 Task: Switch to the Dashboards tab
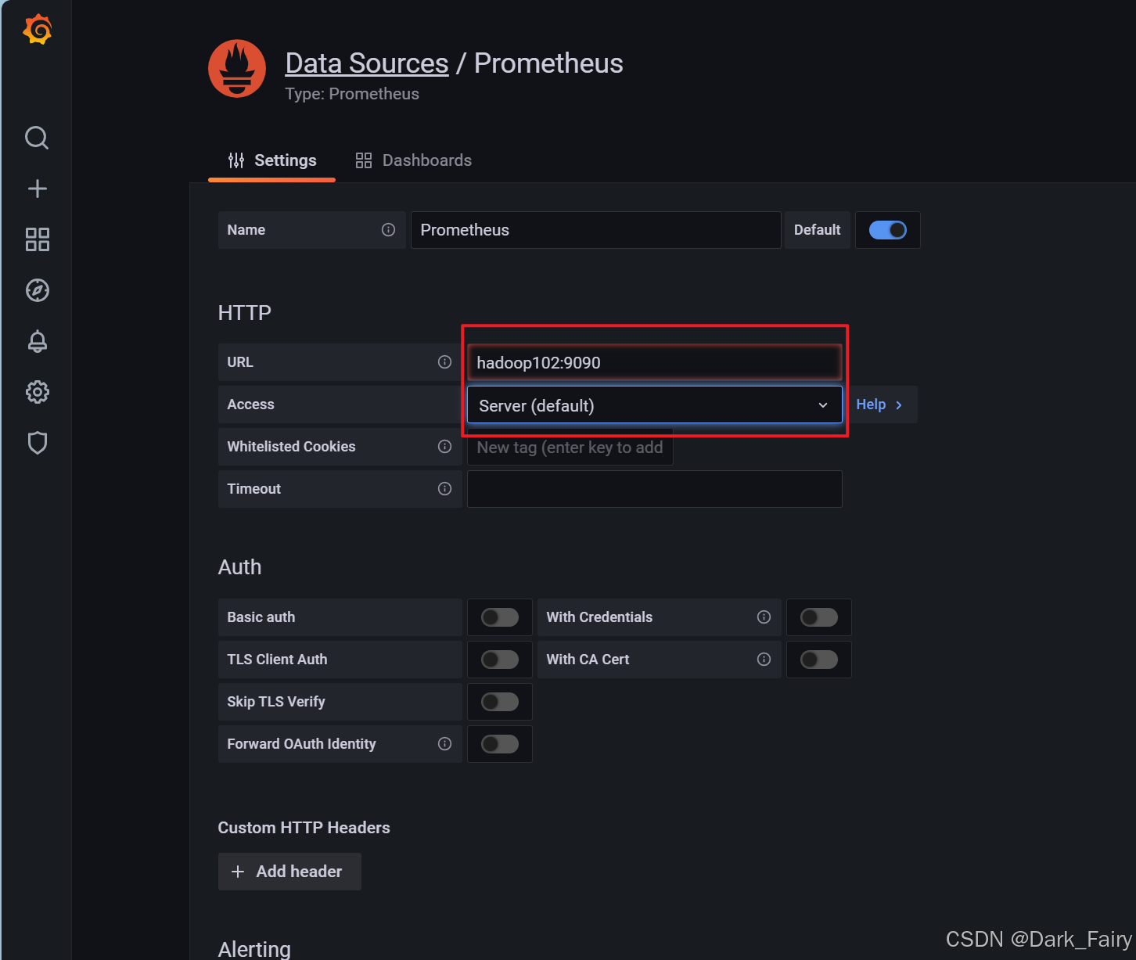(x=414, y=160)
